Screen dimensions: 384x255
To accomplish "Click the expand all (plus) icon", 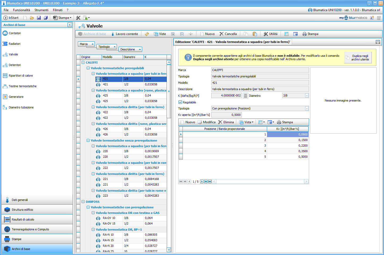I will pyautogui.click(x=173, y=34).
